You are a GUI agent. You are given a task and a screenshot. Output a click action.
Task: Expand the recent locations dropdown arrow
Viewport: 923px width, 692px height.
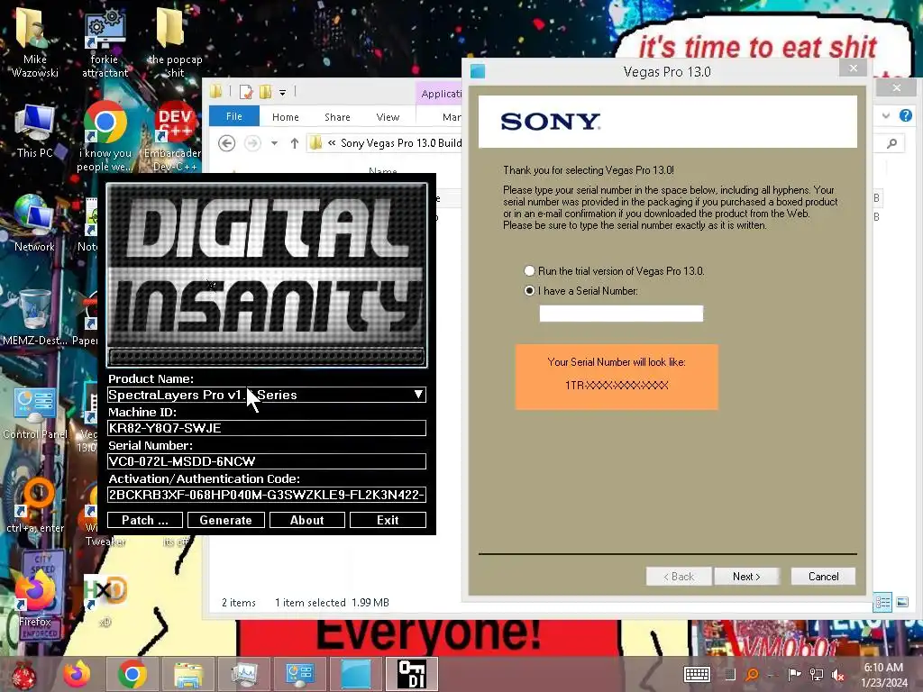coord(274,143)
